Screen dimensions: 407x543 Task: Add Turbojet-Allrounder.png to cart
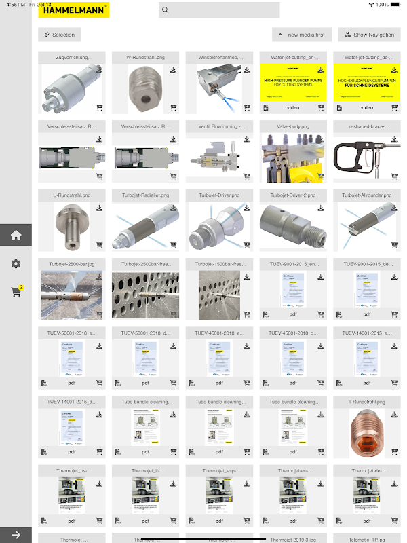tap(394, 245)
